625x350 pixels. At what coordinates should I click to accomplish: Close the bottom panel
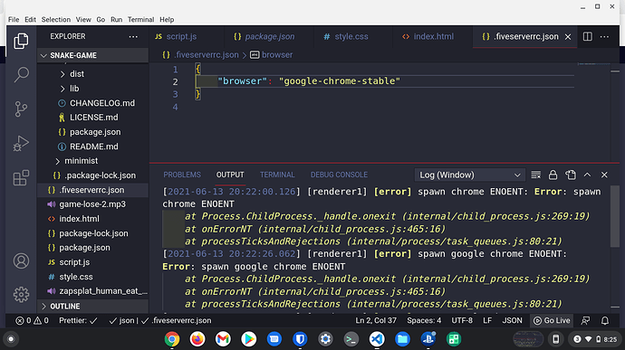(604, 175)
